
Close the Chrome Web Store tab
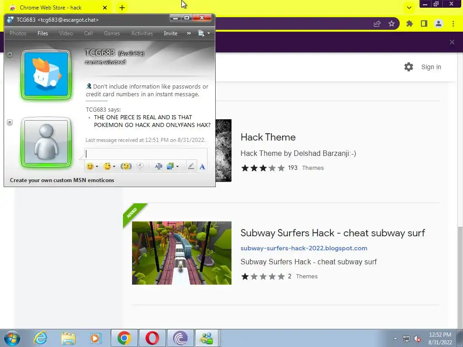coord(105,8)
